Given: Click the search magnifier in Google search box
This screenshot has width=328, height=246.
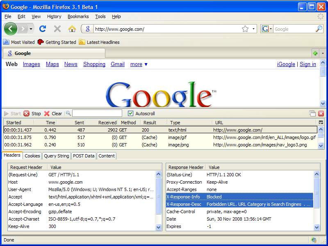Looking at the screenshot, I should [319, 29].
